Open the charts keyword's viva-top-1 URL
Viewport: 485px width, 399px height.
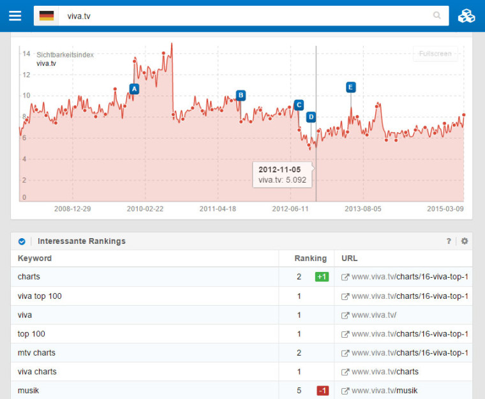[x=410, y=276]
